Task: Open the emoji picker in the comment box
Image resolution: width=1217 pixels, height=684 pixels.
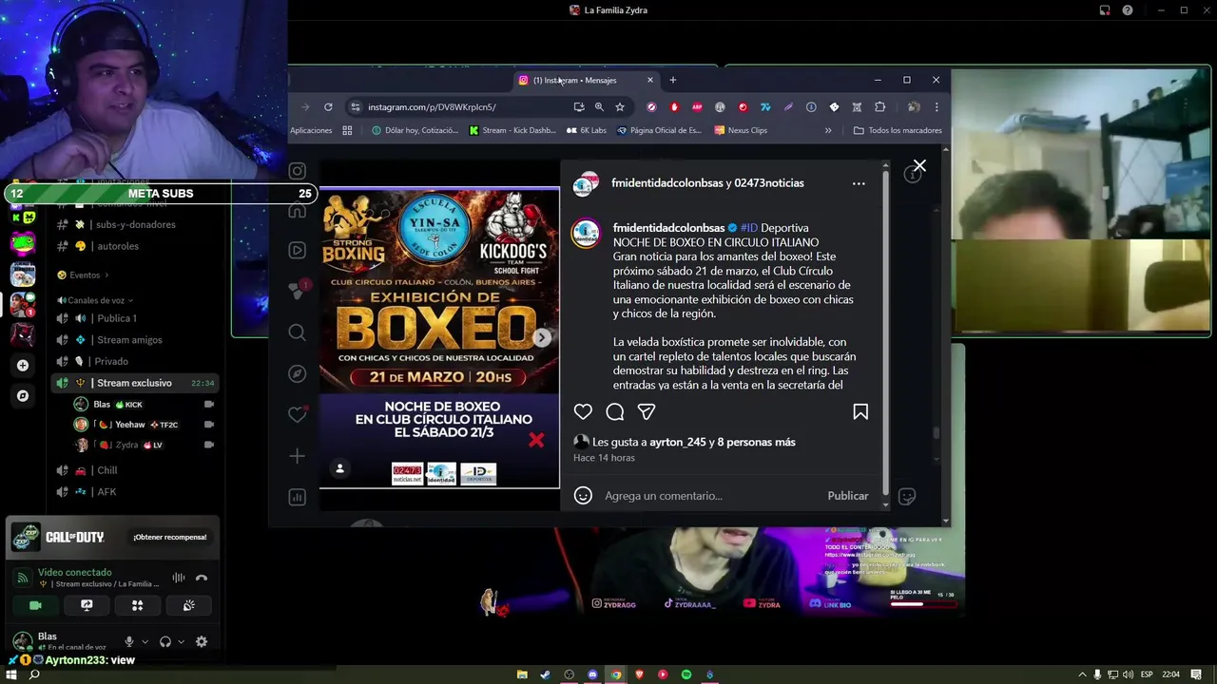Action: [584, 496]
